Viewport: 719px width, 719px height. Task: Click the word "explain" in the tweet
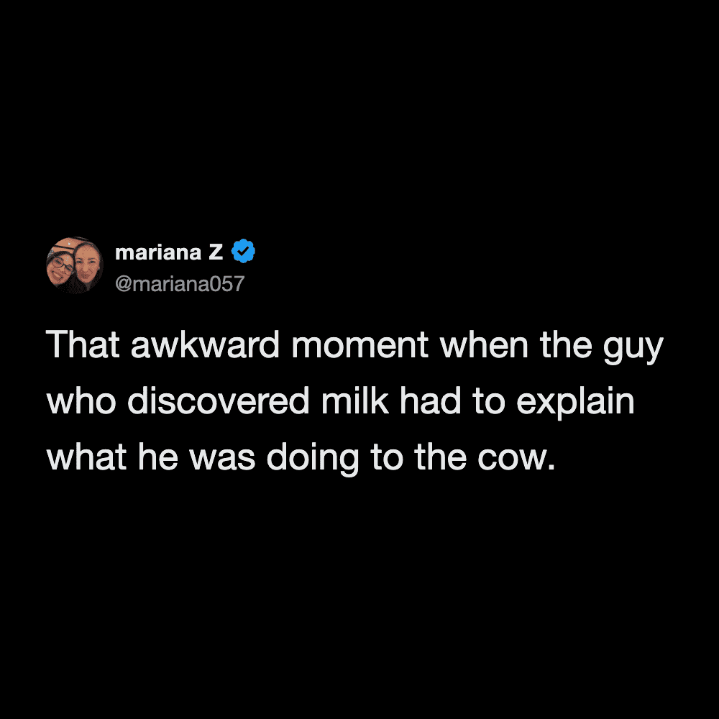tap(575, 403)
